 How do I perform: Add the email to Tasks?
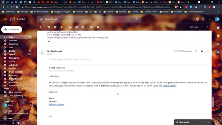[83, 27]
